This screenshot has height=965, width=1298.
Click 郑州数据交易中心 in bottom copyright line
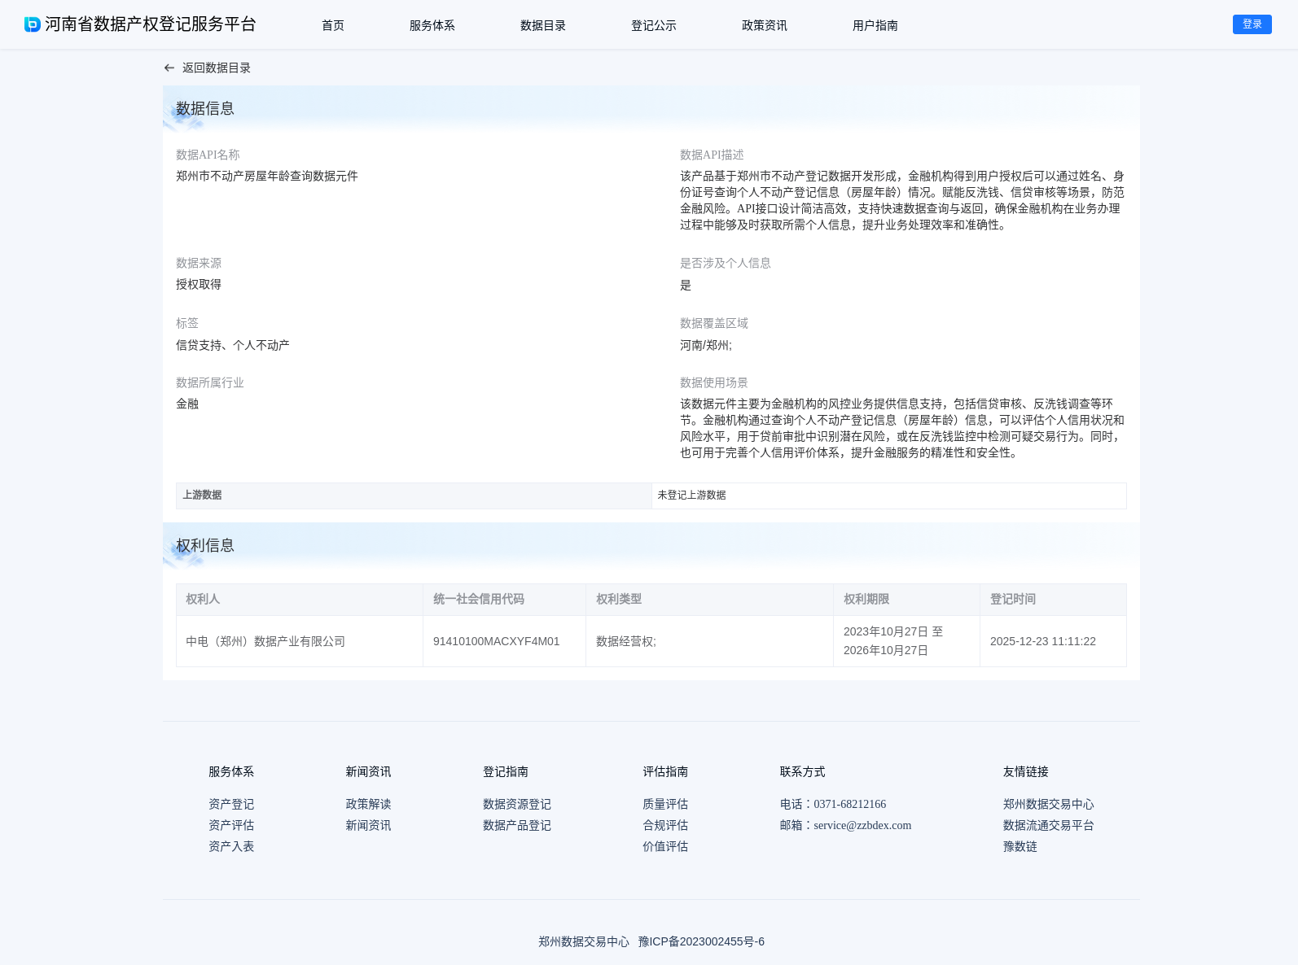click(584, 941)
